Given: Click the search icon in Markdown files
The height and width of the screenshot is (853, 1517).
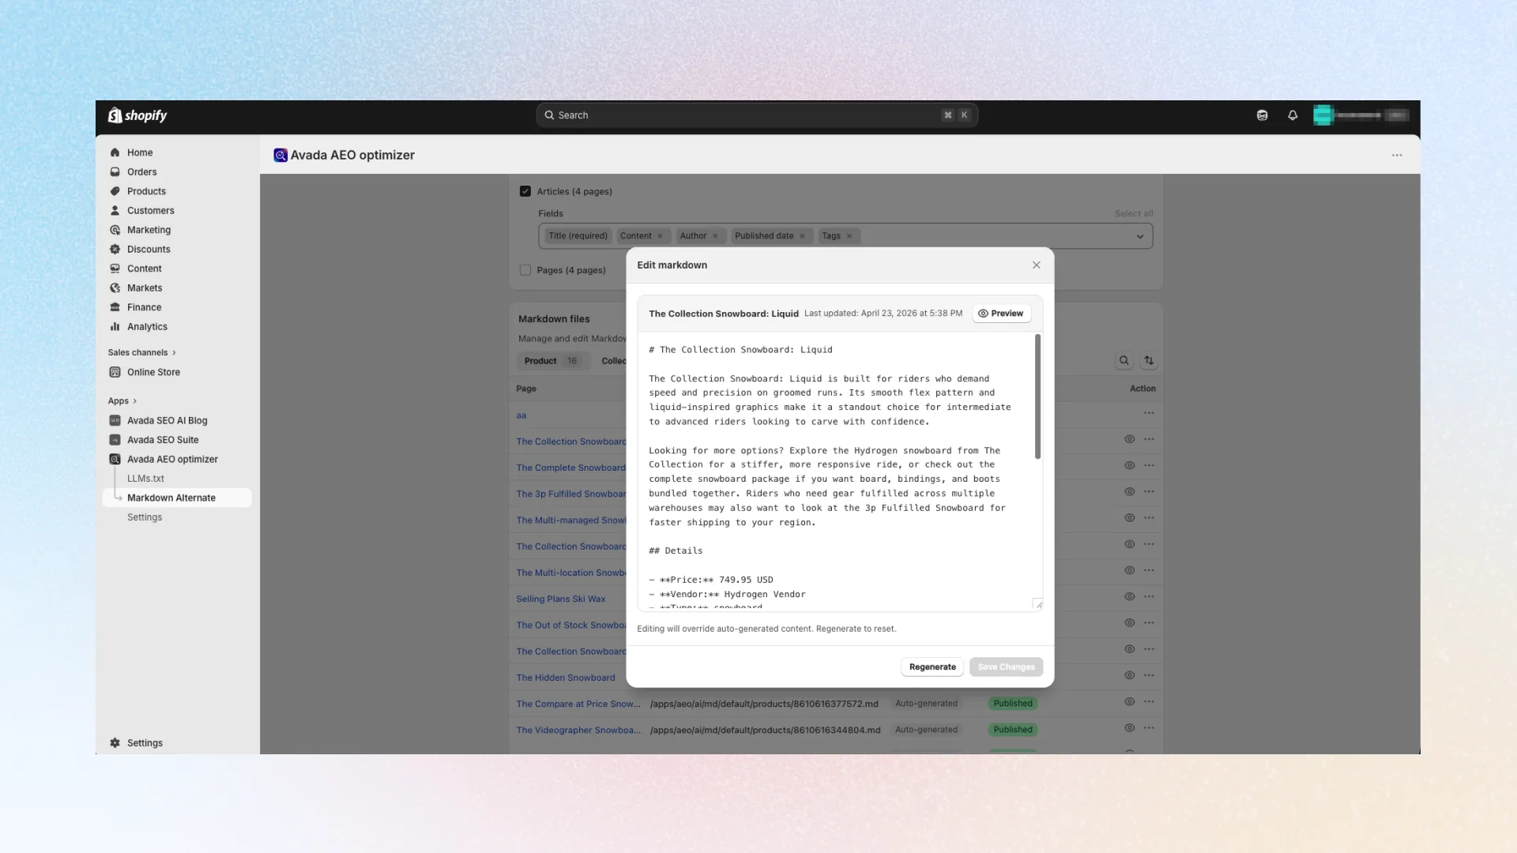Looking at the screenshot, I should coord(1124,361).
